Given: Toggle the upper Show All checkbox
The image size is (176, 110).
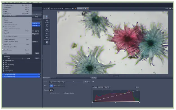Looking at the screenshot, I should [32, 23].
